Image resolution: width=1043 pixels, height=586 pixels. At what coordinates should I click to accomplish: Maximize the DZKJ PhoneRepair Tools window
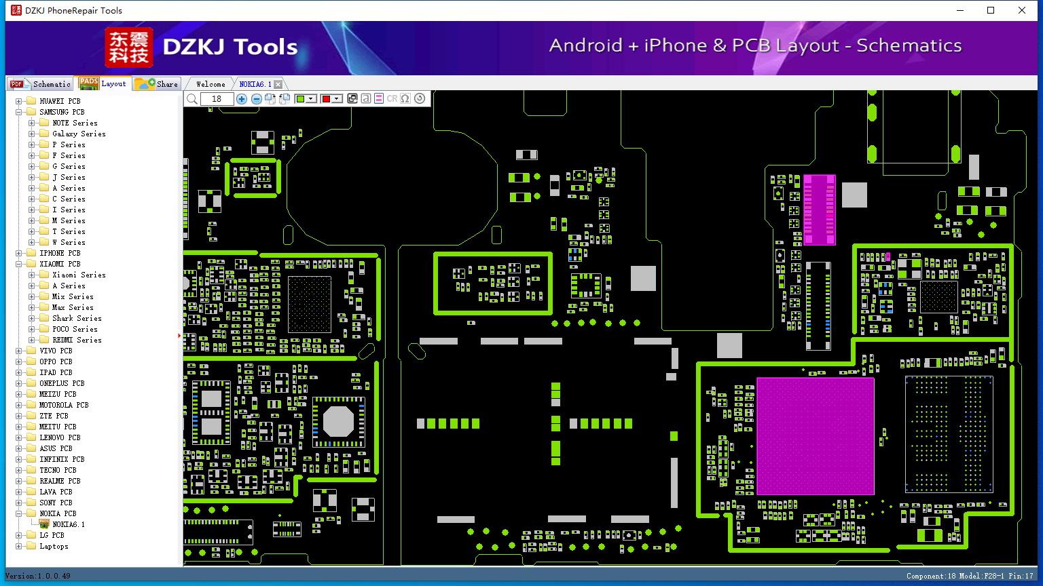[x=991, y=10]
